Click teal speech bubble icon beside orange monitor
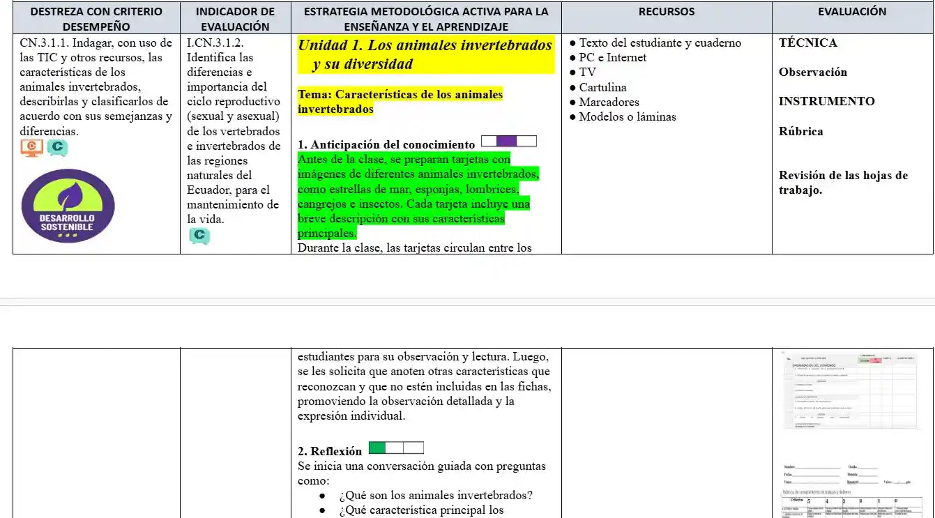935x518 pixels. pos(57,148)
